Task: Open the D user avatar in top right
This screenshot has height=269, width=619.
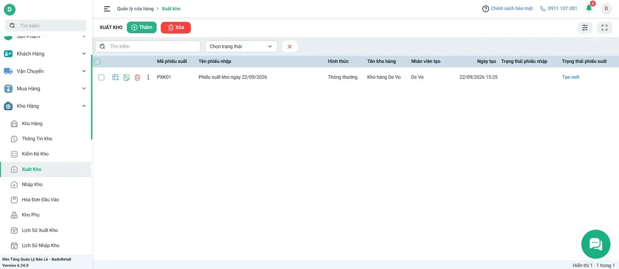Action: (x=606, y=9)
